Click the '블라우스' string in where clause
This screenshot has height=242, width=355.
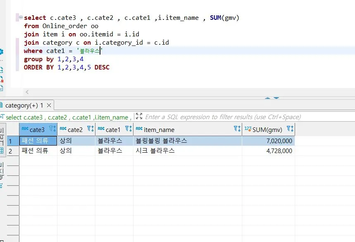[x=90, y=51]
